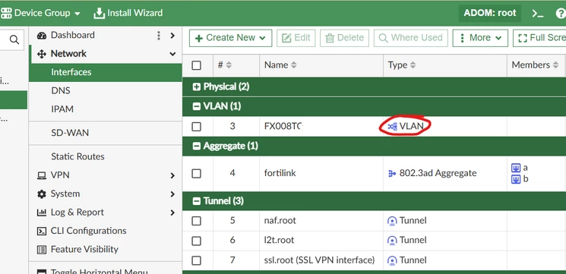Viewport: 566px width, 274px height.
Task: Click tunnel icon in ssl.root row
Action: pos(392,260)
